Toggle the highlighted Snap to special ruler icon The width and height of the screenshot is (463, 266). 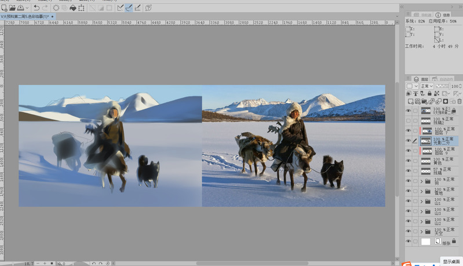[x=129, y=8]
